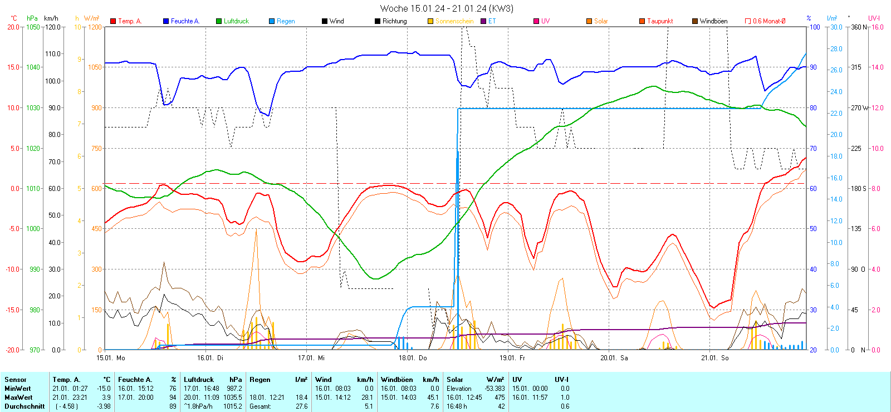Image resolution: width=891 pixels, height=412 pixels.
Task: Click the MaxWert row label
Action: coord(18,398)
